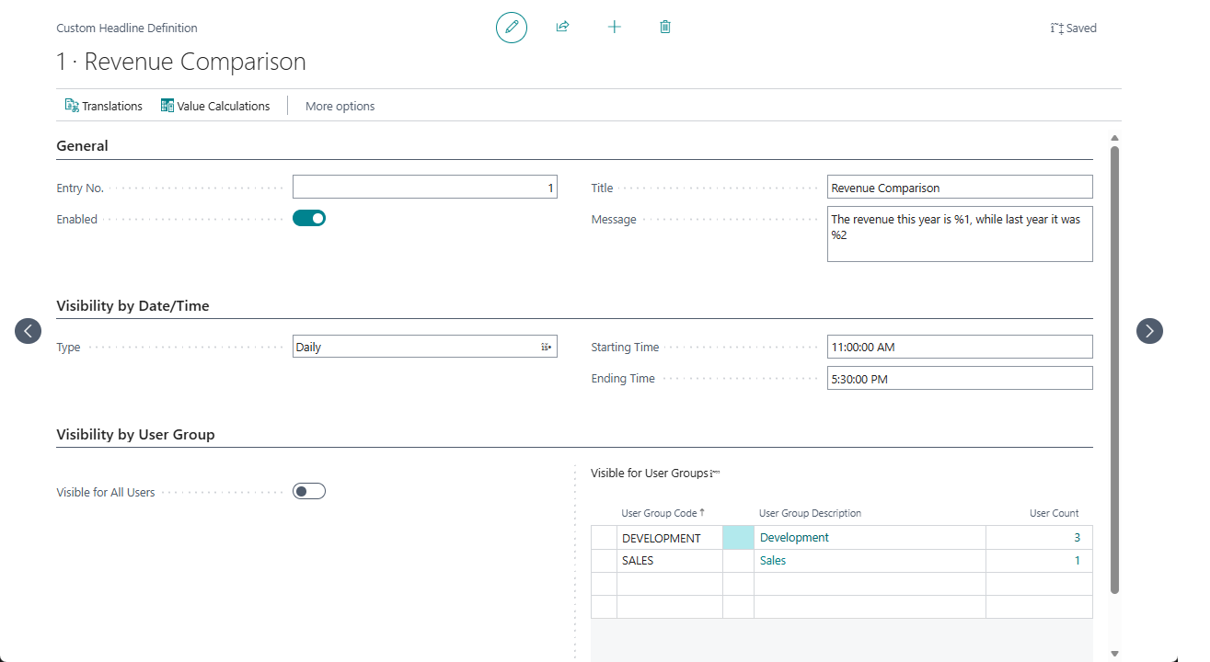Image resolution: width=1210 pixels, height=662 pixels.
Task: Go to previous record with left arrow
Action: 29,331
